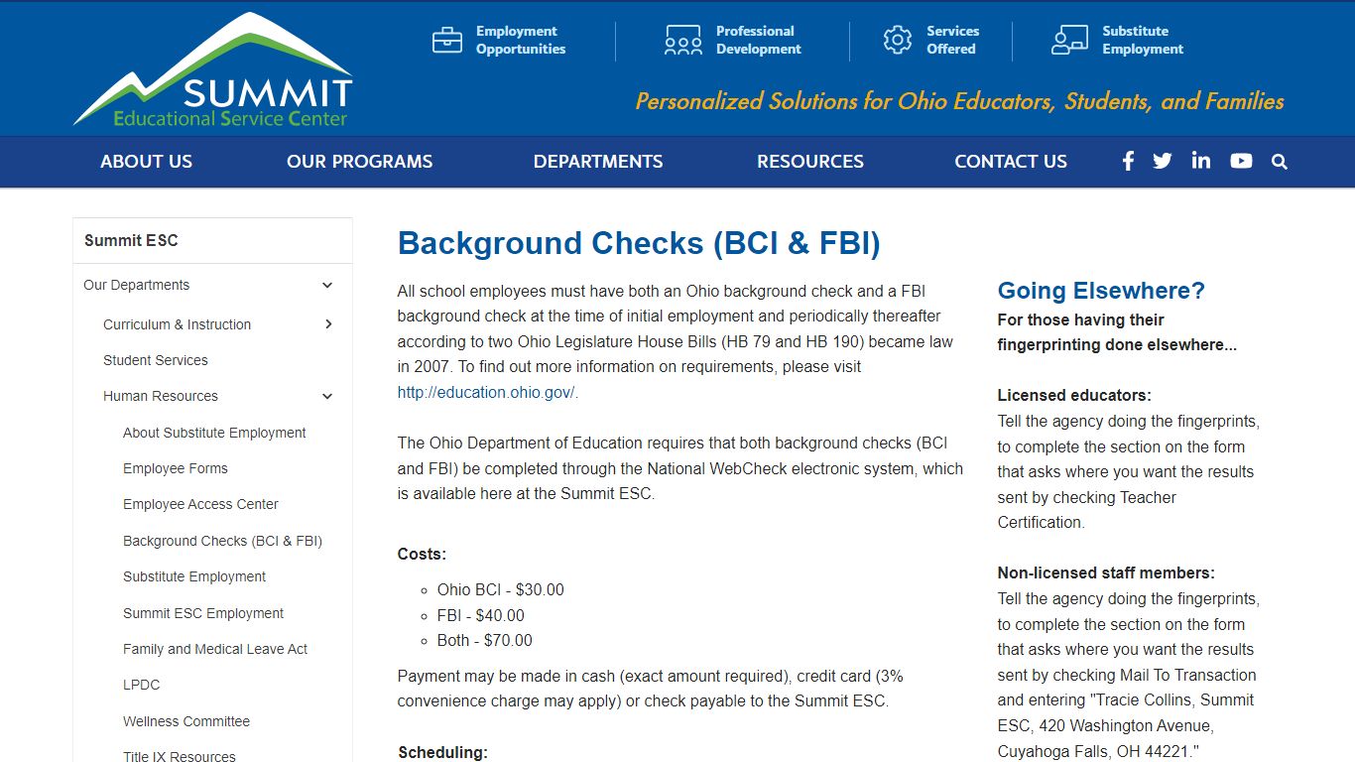
Task: Open the Facebook page icon
Action: pyautogui.click(x=1128, y=161)
